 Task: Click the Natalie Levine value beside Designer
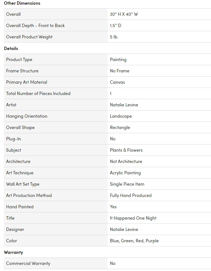124,230
